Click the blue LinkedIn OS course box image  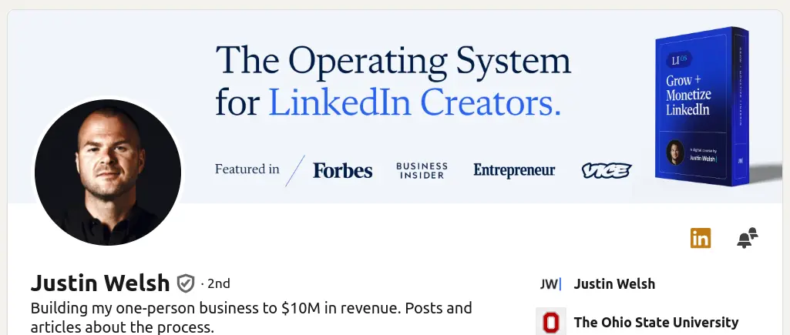[x=701, y=108]
